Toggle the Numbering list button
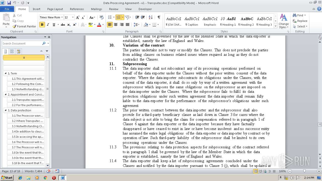Screen dimensions: 322x181 click(118, 17)
